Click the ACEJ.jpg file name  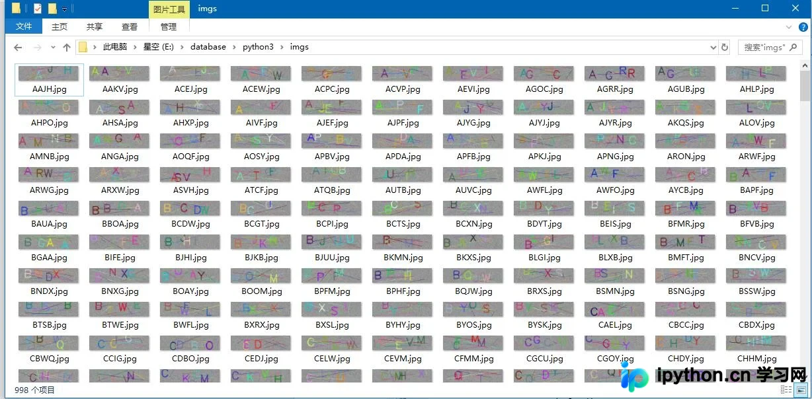(x=190, y=89)
